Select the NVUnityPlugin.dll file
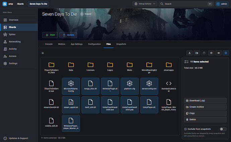The height and width of the screenshot is (142, 231). click(x=110, y=86)
